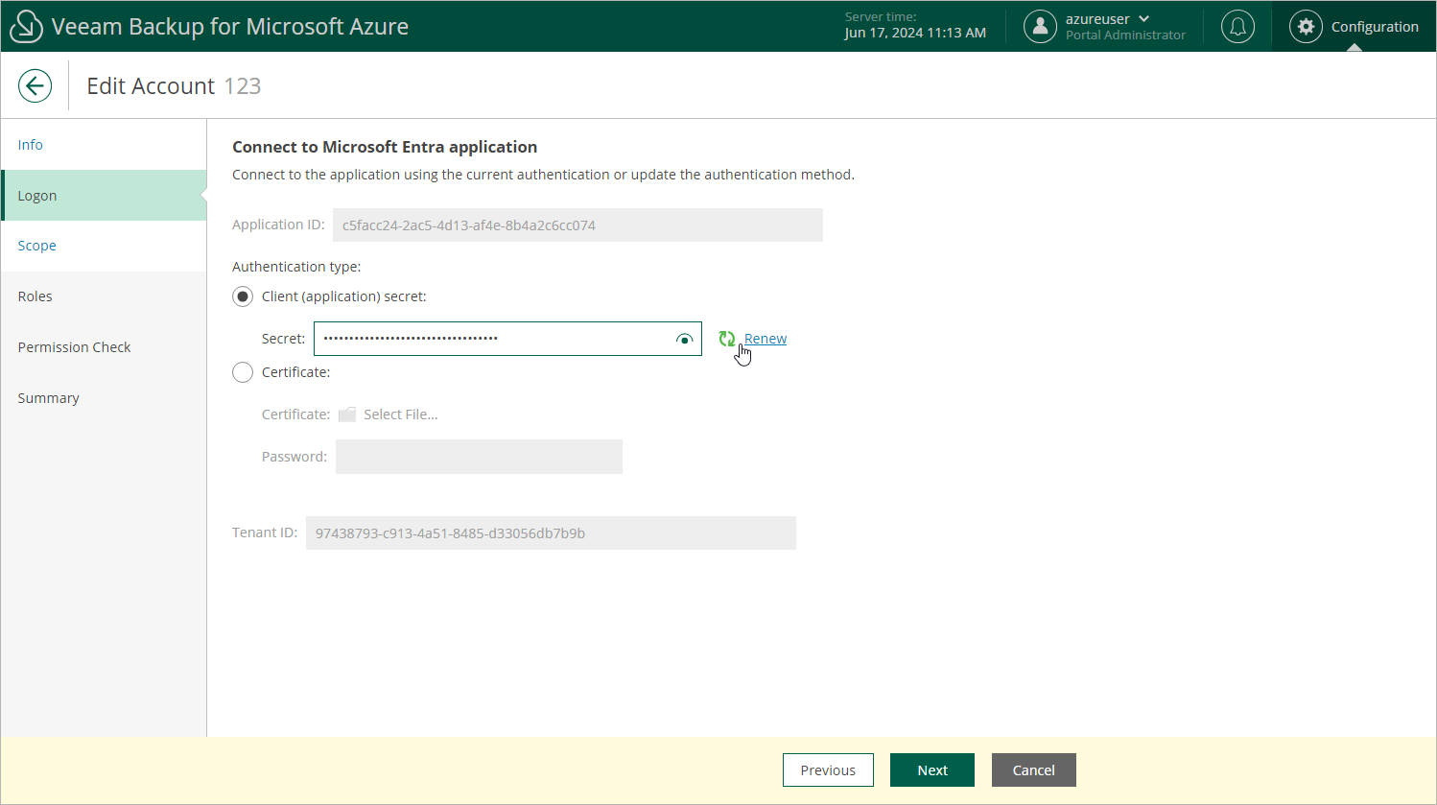Click the Configuration gear icon
1437x805 pixels.
tap(1306, 27)
